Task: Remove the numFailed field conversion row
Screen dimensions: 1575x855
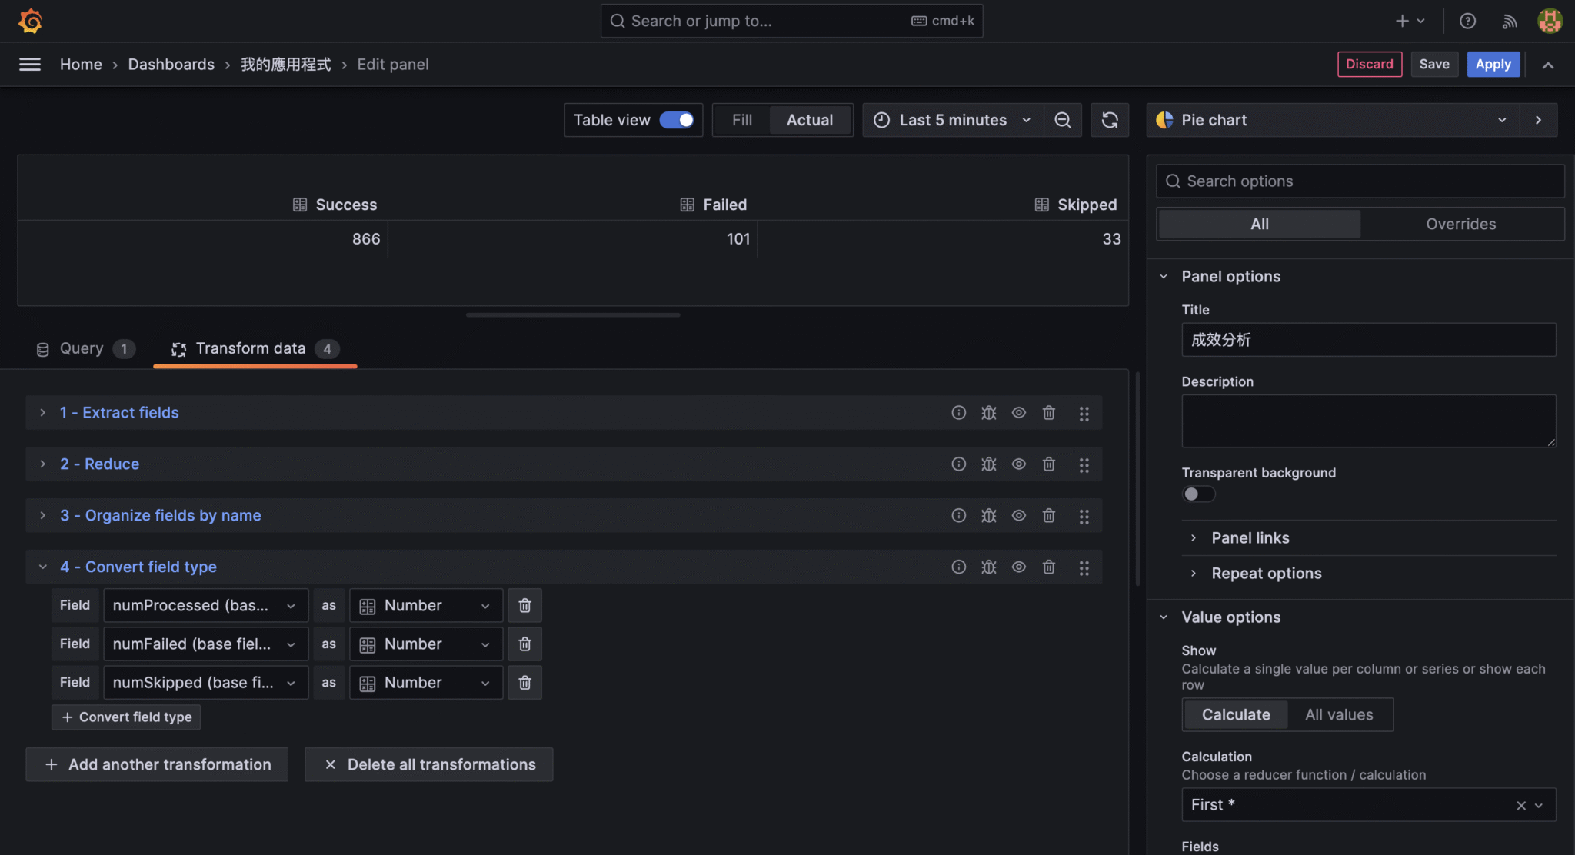Action: 524,644
